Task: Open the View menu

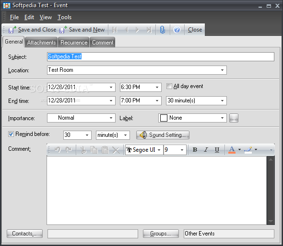Action: click(x=46, y=17)
